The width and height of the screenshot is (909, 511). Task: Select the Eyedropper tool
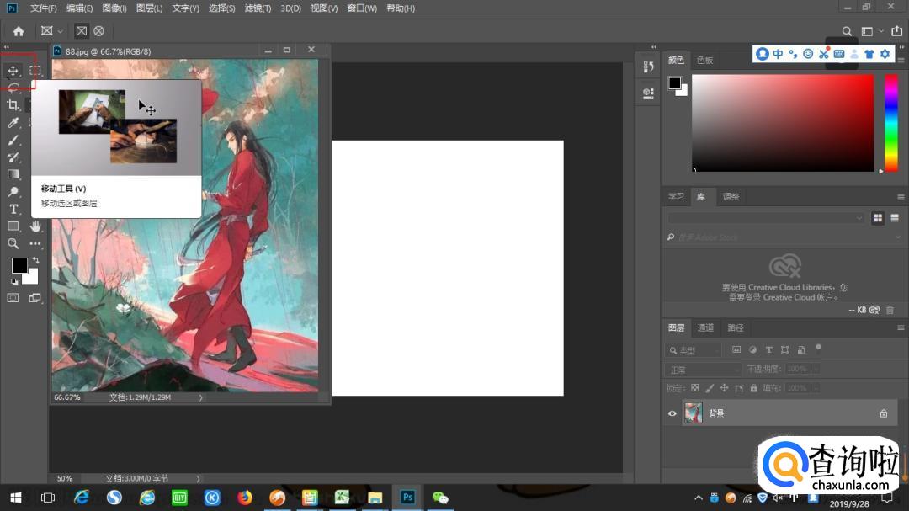(x=13, y=122)
